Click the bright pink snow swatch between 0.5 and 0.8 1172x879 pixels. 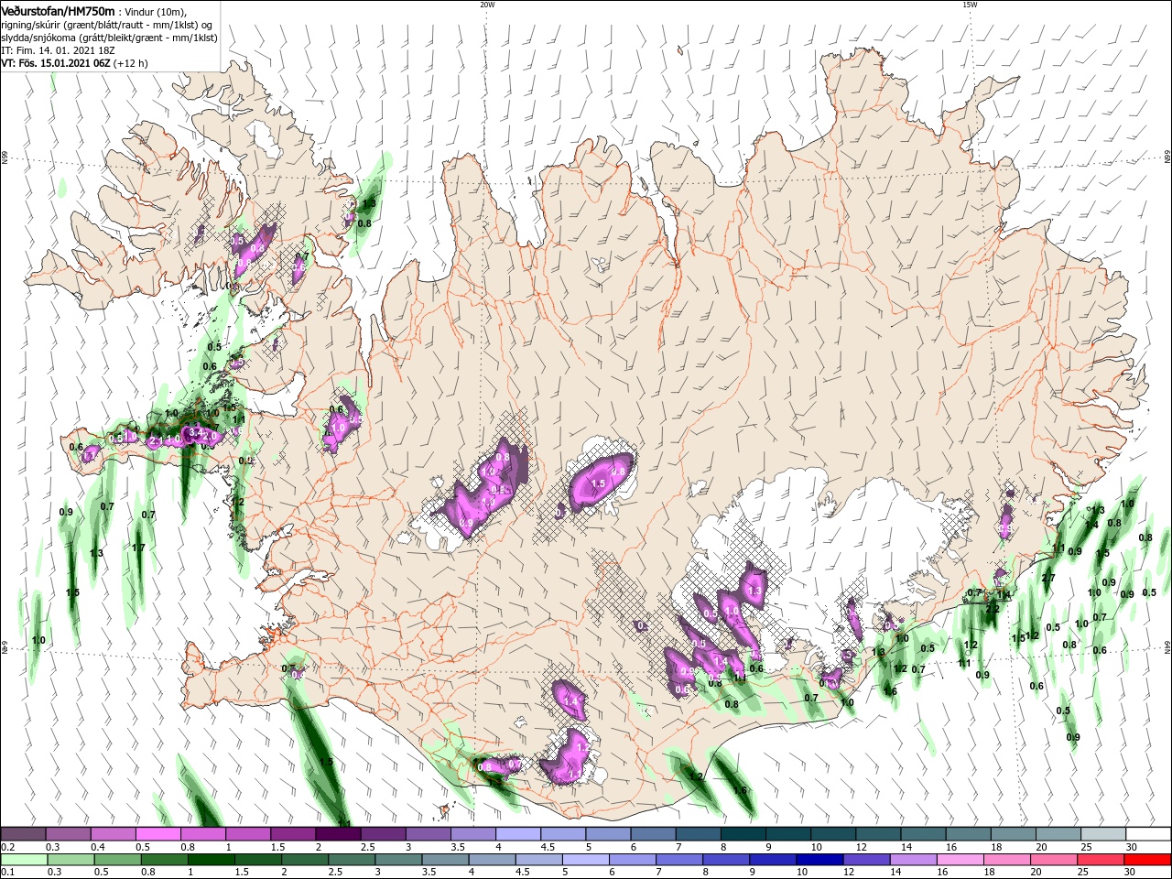click(158, 834)
